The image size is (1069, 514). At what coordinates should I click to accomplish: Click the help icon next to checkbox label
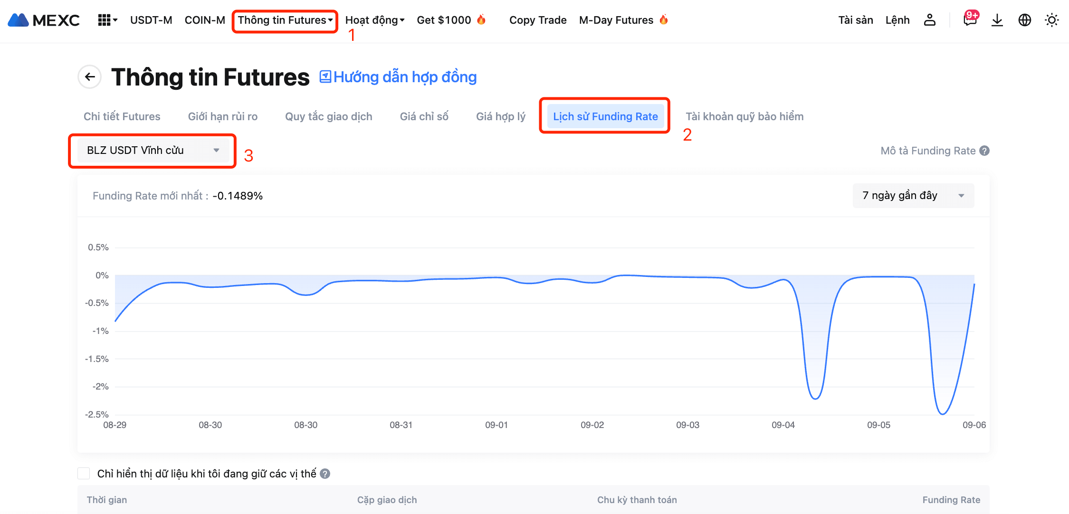click(x=325, y=474)
